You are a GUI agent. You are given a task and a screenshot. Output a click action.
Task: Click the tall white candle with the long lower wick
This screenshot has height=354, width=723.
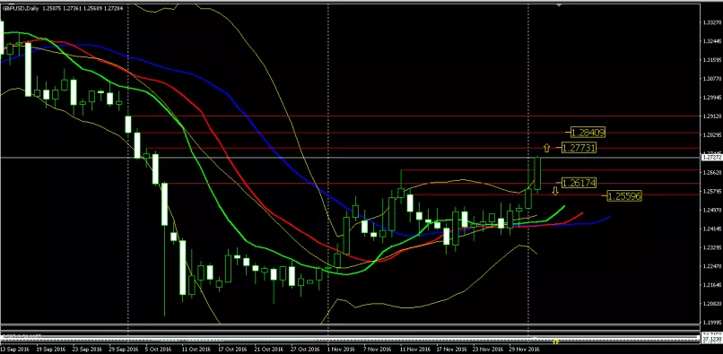164,204
